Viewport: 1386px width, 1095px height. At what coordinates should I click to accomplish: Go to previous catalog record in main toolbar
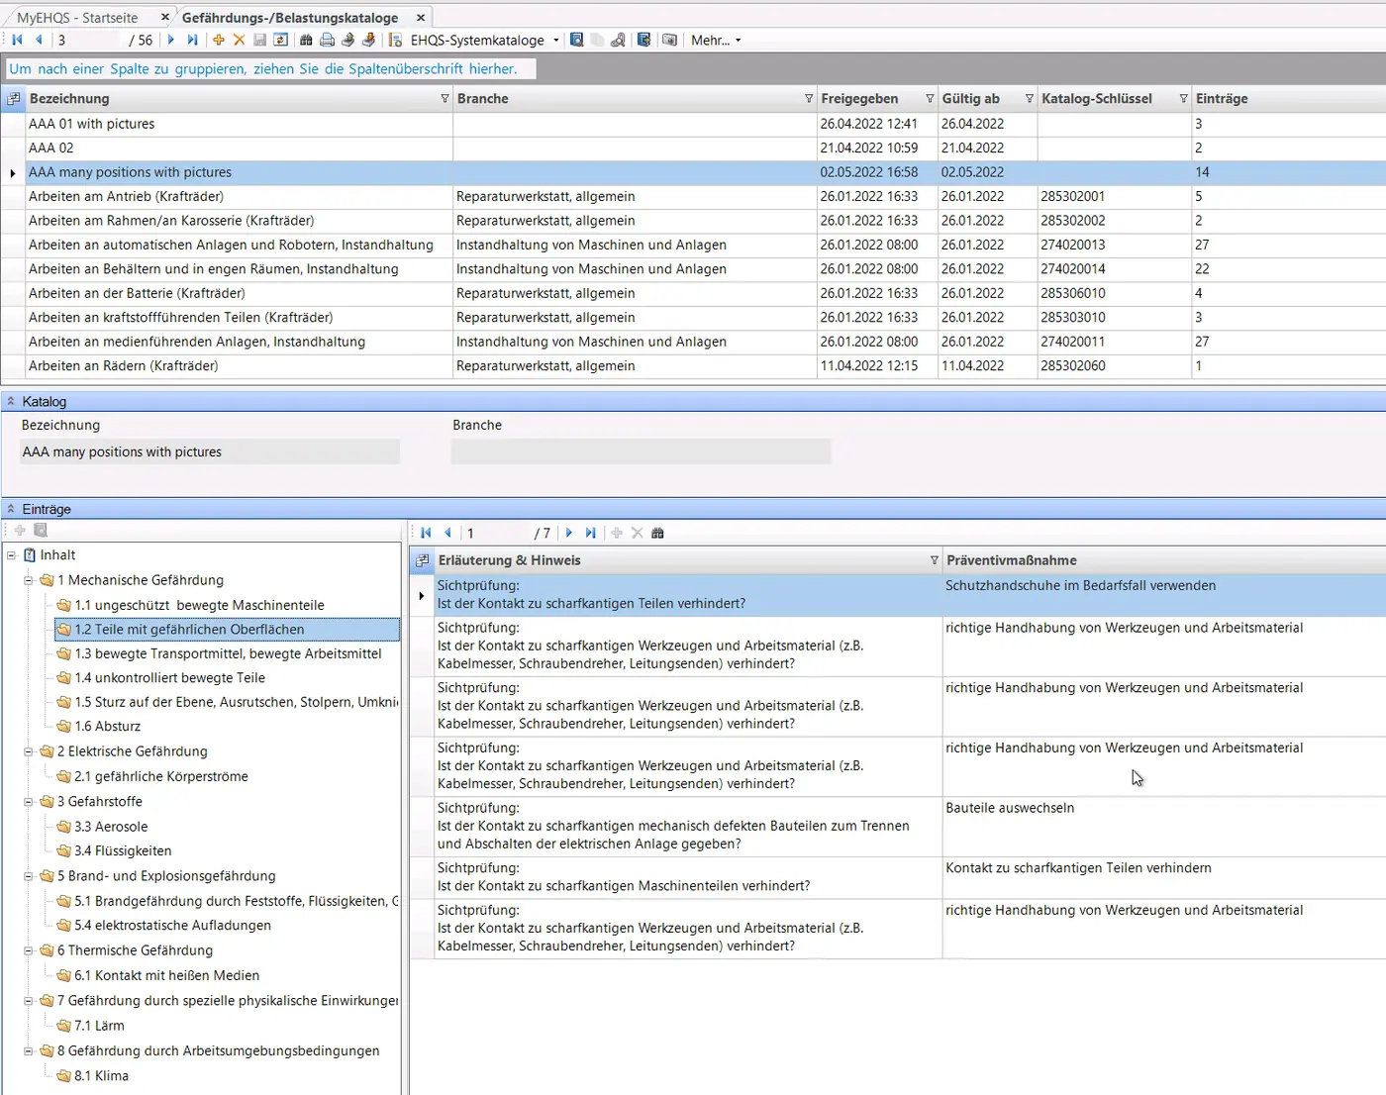[x=39, y=40]
